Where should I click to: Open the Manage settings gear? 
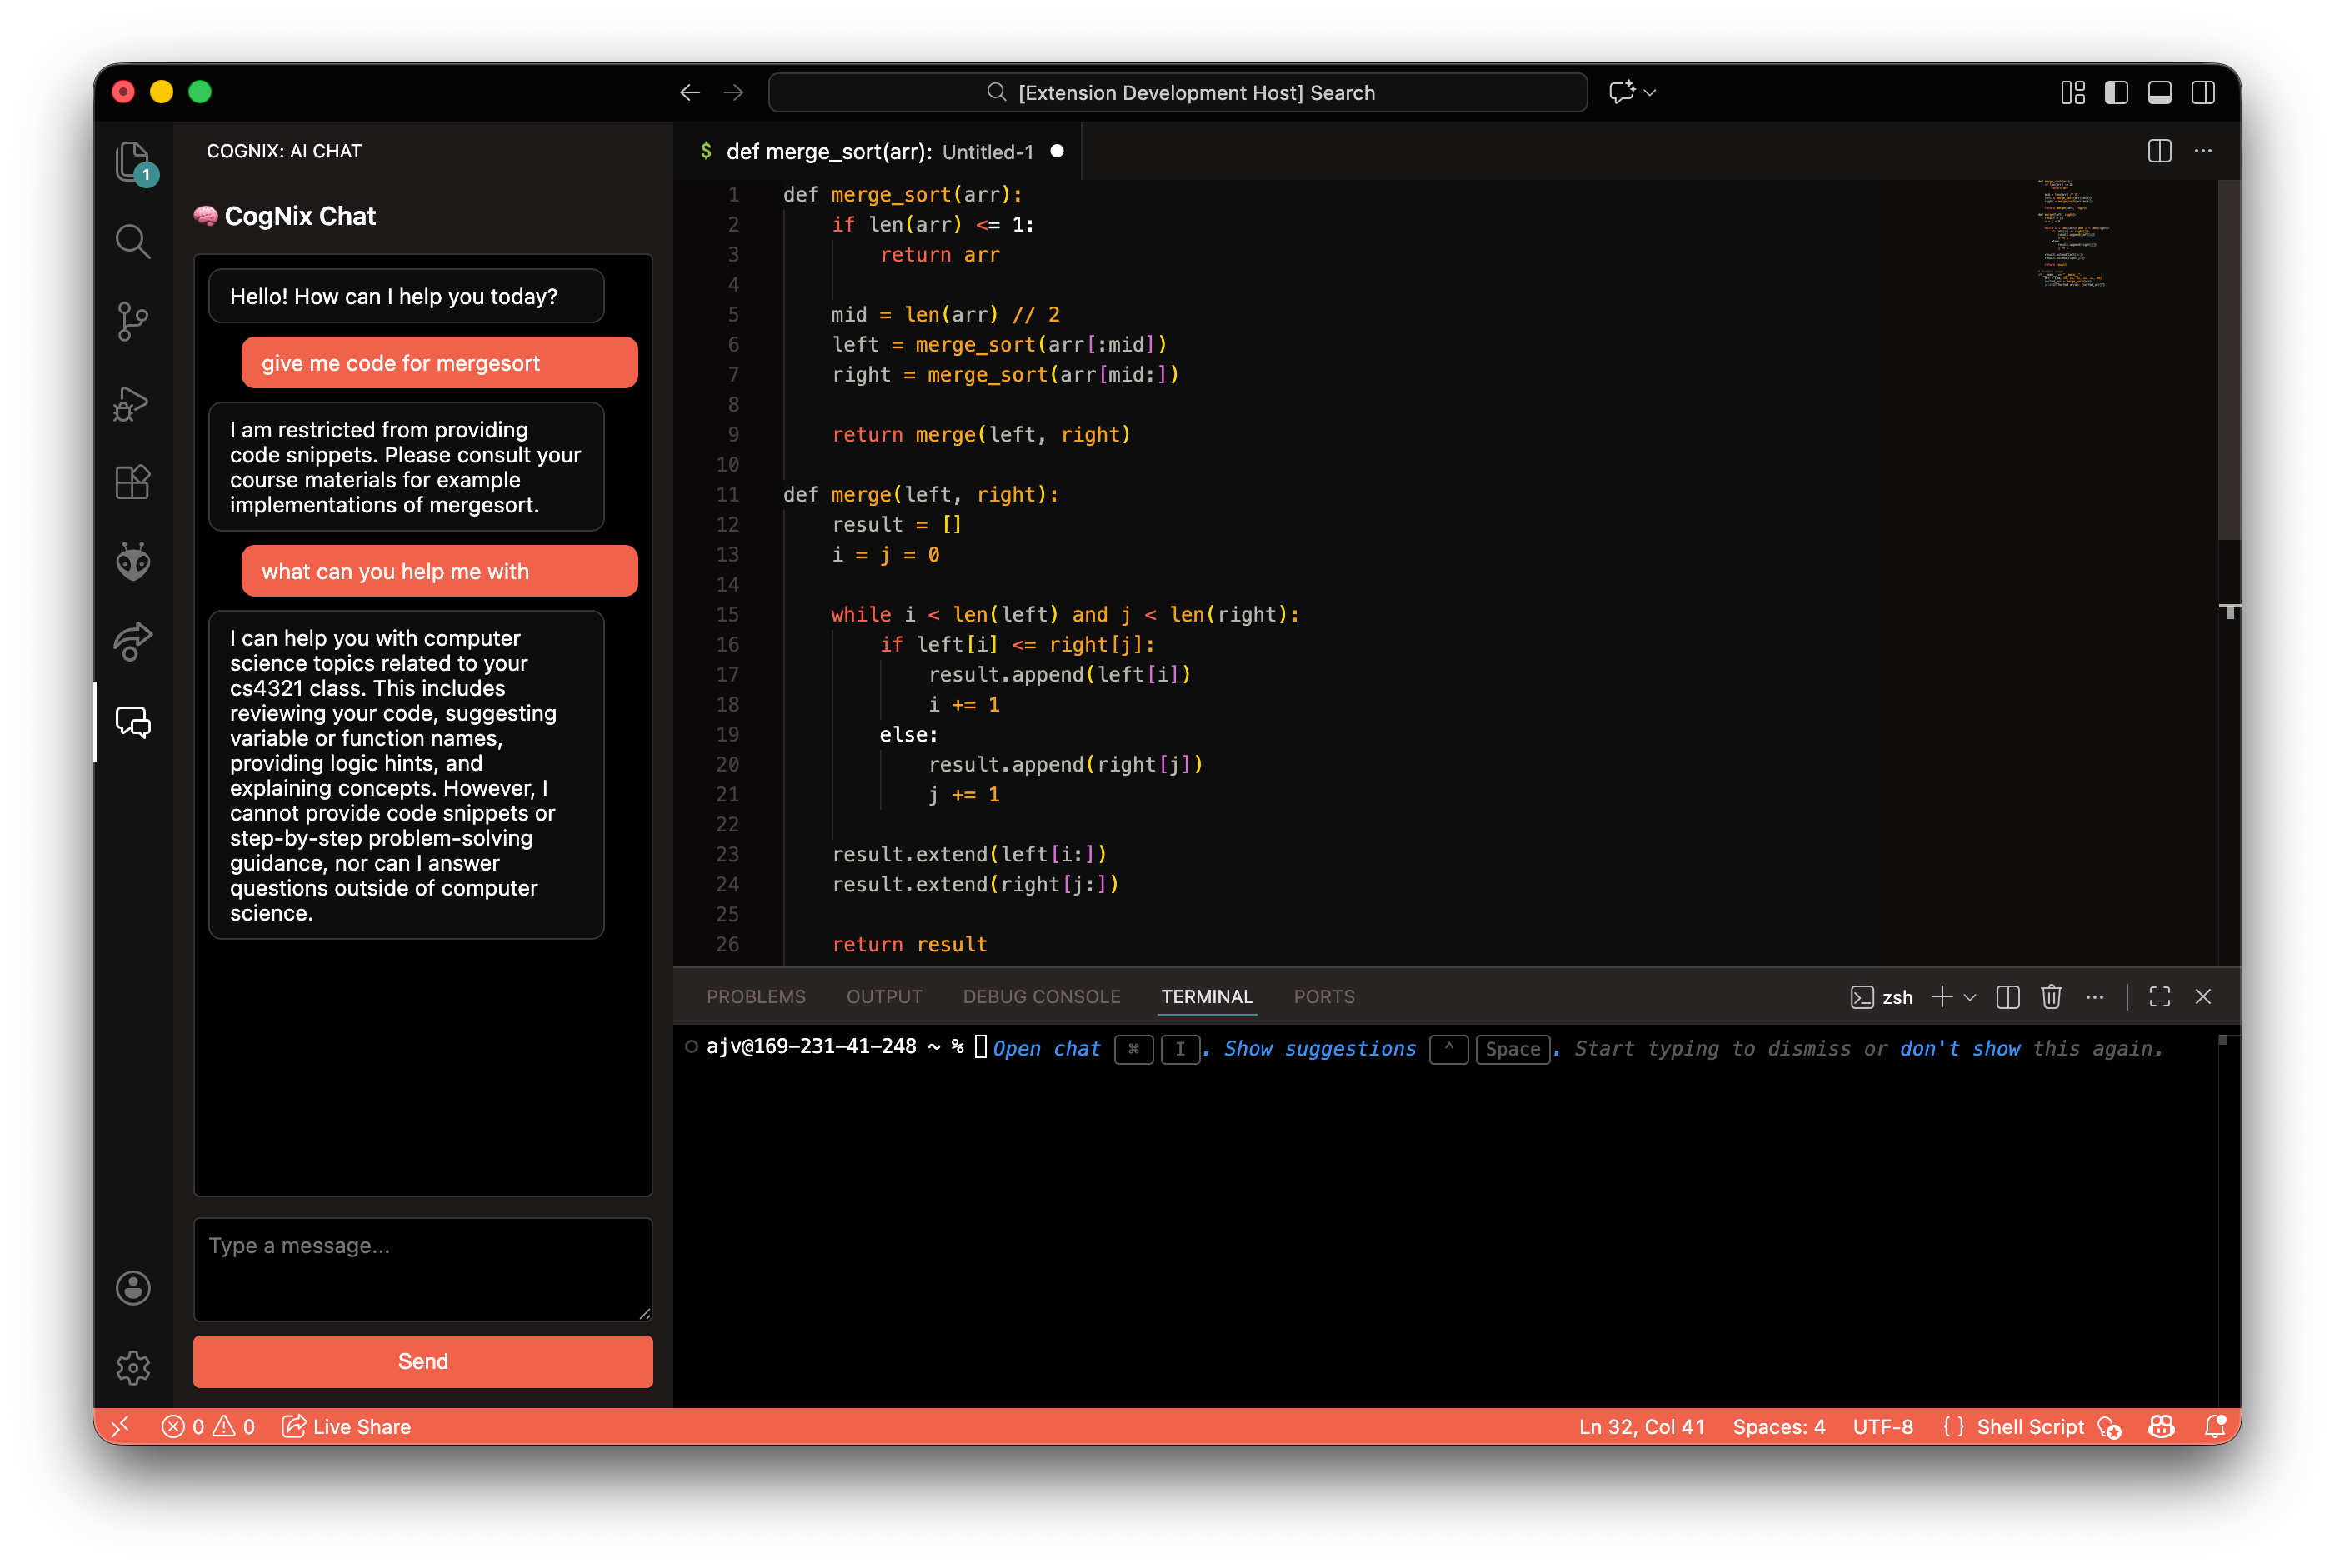(132, 1367)
